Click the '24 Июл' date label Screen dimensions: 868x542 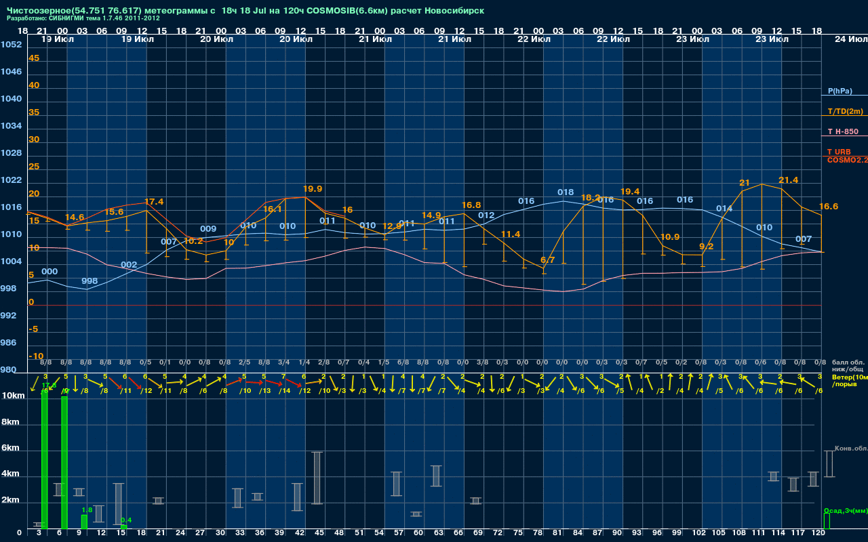tap(850, 39)
